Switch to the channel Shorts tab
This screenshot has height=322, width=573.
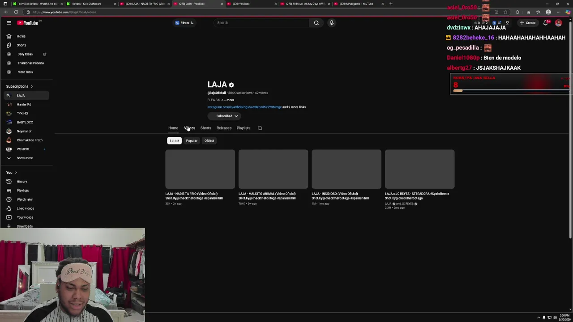(x=205, y=128)
